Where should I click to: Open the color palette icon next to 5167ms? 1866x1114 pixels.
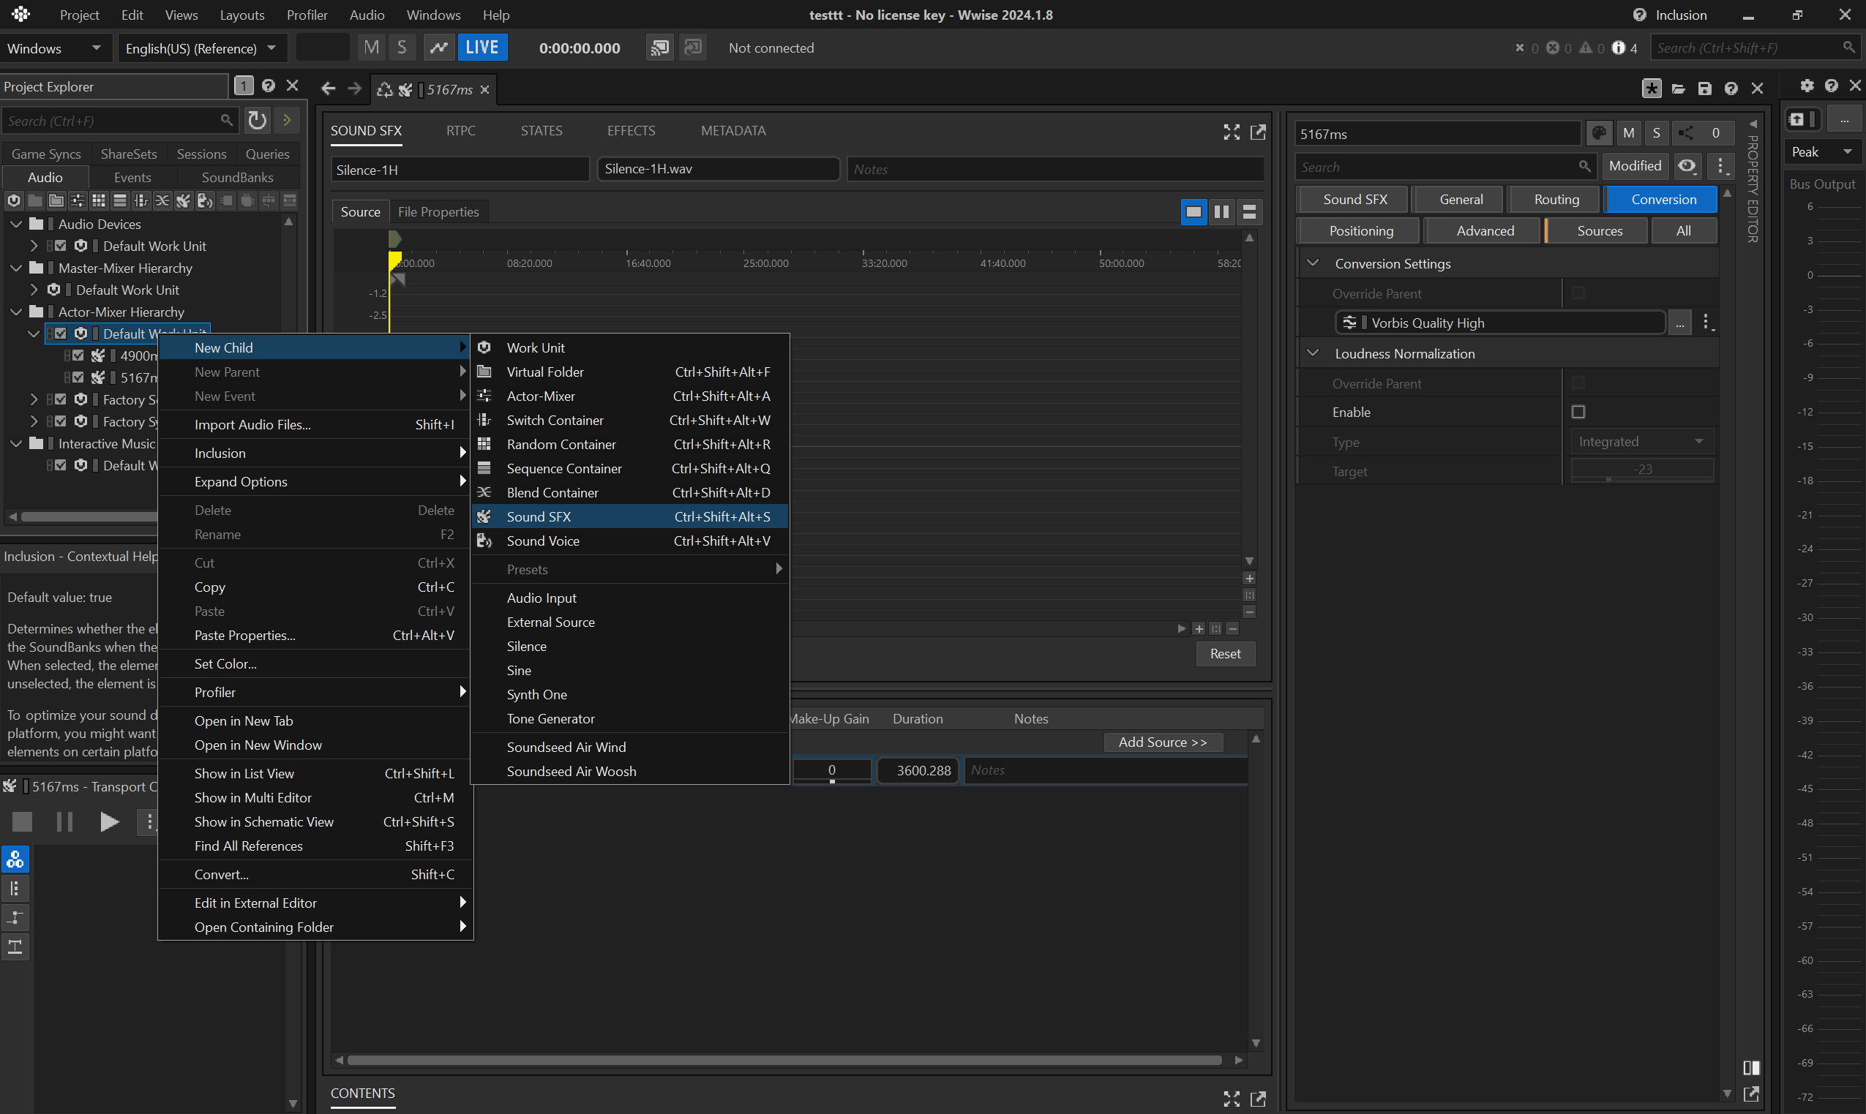tap(1599, 134)
